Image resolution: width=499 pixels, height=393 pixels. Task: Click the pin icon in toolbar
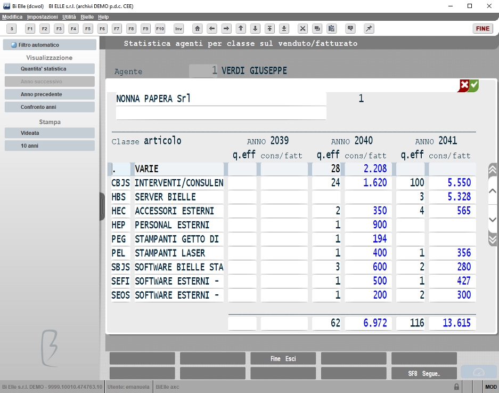pos(369,29)
